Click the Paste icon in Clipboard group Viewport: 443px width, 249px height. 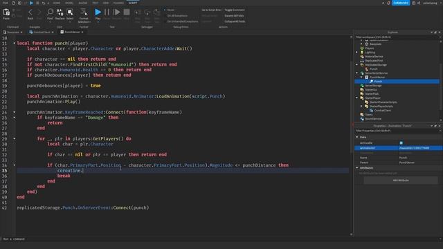(6, 12)
